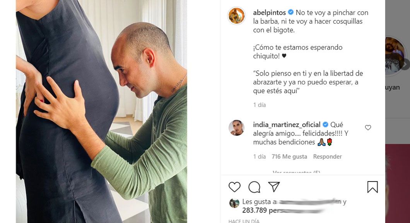Like the post with the heart icon
Image resolution: width=410 pixels, height=223 pixels.
[x=234, y=187]
